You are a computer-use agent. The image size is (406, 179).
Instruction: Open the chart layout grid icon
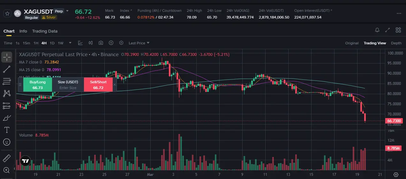coord(398,30)
